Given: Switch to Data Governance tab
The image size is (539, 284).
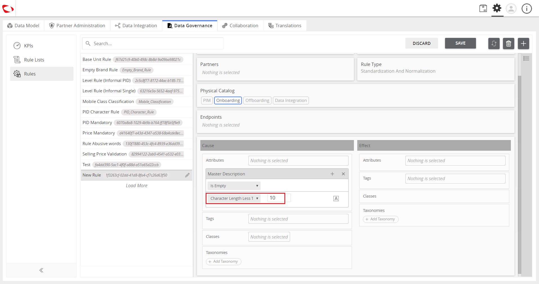Looking at the screenshot, I should click(190, 26).
